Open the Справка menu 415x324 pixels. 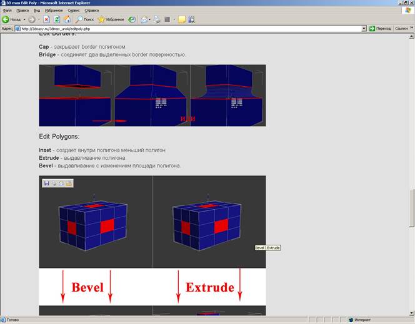point(92,11)
